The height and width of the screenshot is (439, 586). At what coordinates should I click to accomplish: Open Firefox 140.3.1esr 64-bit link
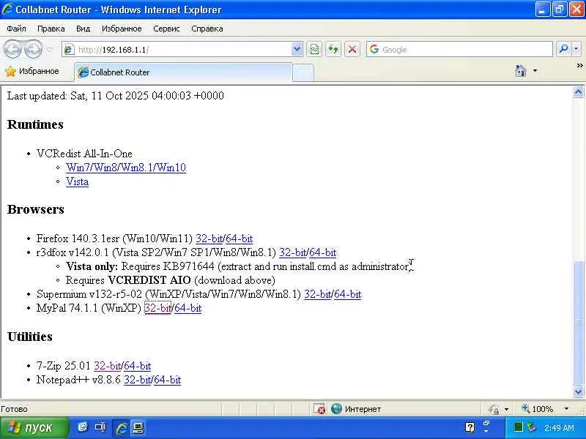click(x=240, y=239)
